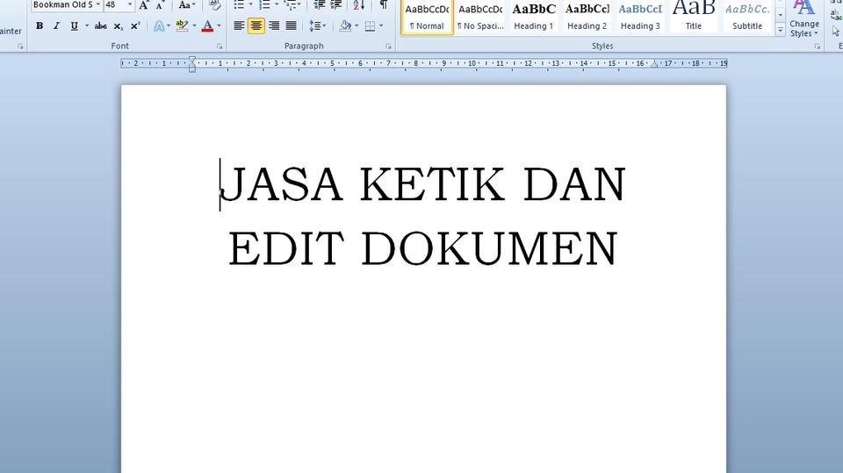Click the Bookman Old Style font name box
Screen dimensions: 843x473
pyautogui.click(x=63, y=5)
